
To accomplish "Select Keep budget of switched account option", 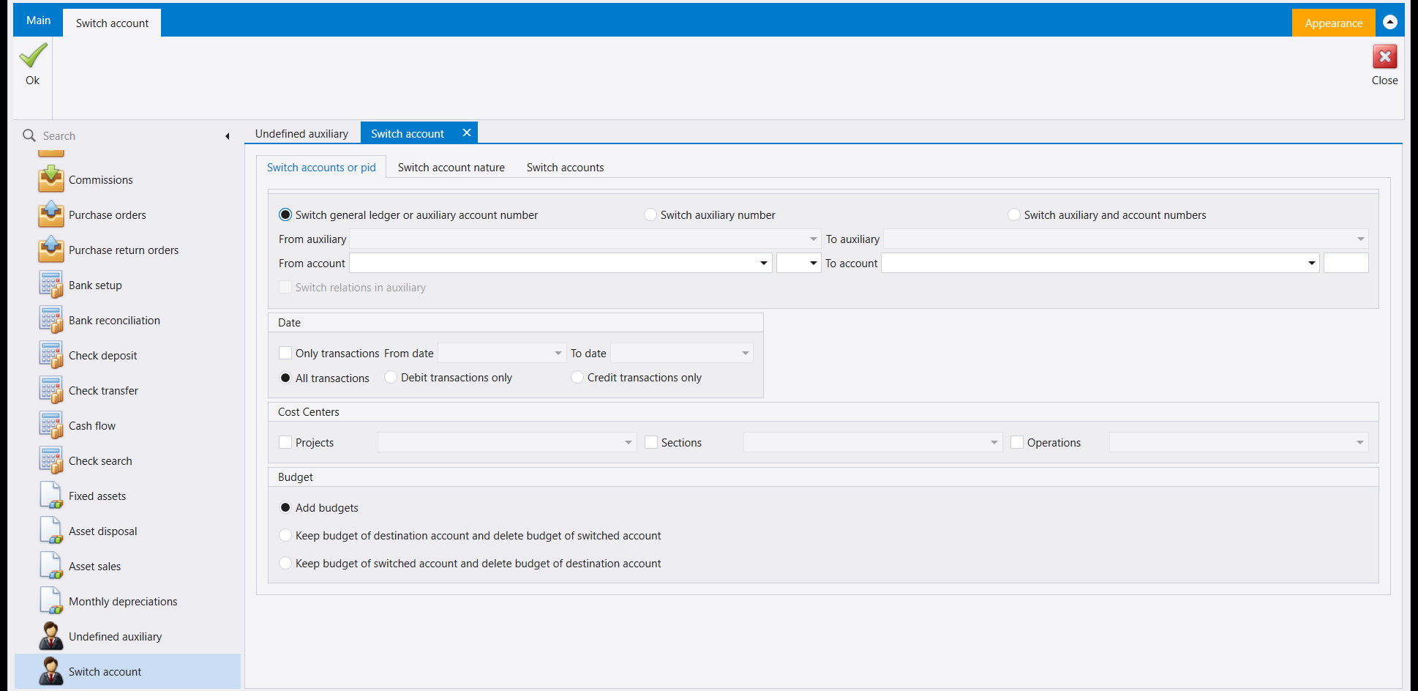I will [x=285, y=563].
